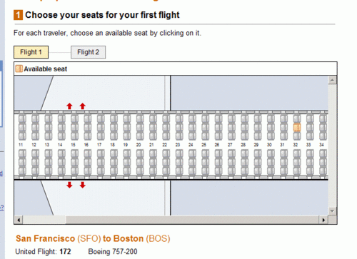Switch to the Flight 2 tab
Viewport: 357px width, 259px height.
88,52
